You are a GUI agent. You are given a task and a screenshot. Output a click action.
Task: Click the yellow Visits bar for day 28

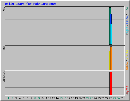(x=110, y=60)
